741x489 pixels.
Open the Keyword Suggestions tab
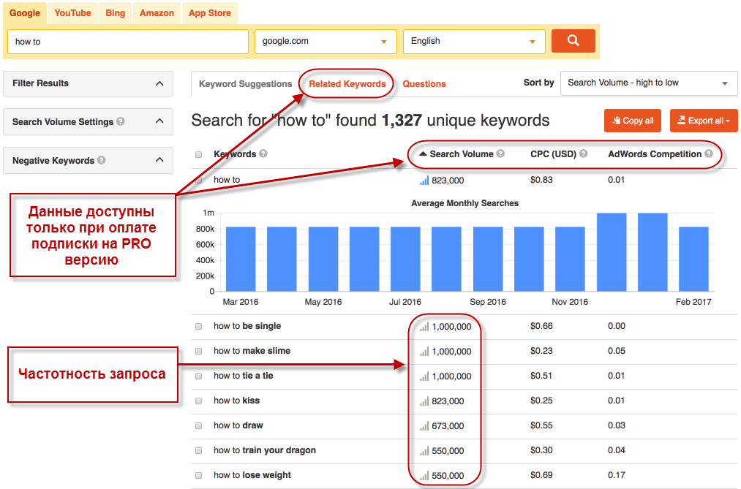click(x=245, y=84)
